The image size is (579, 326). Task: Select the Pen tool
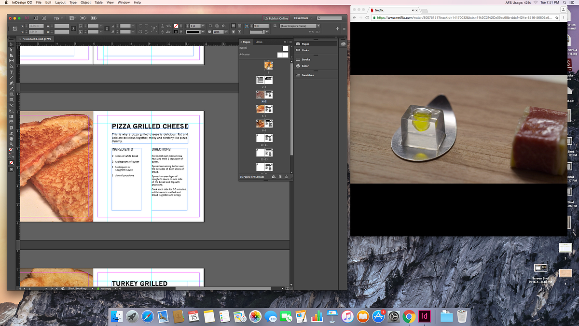(12, 83)
